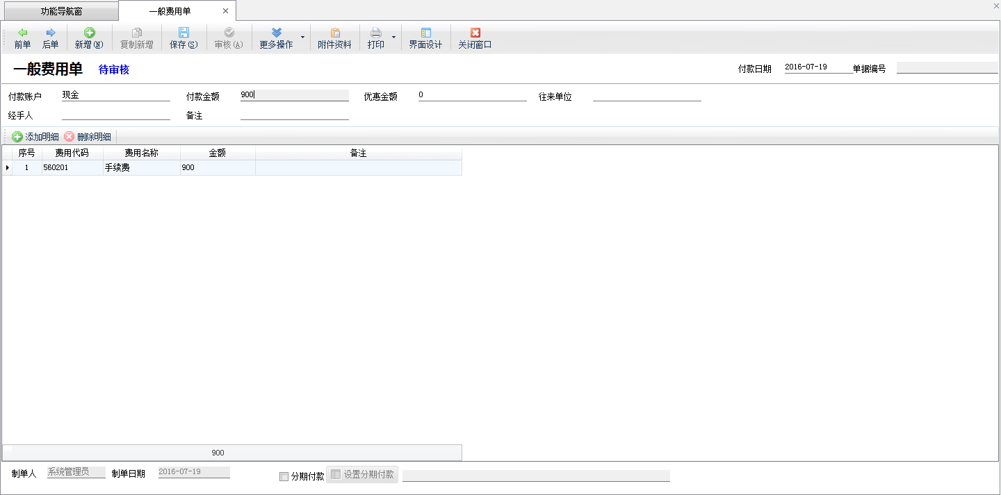1001x495 pixels.
Task: Open 附件资料 attachments
Action: (x=334, y=38)
